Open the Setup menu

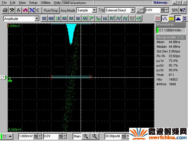[x=33, y=3]
